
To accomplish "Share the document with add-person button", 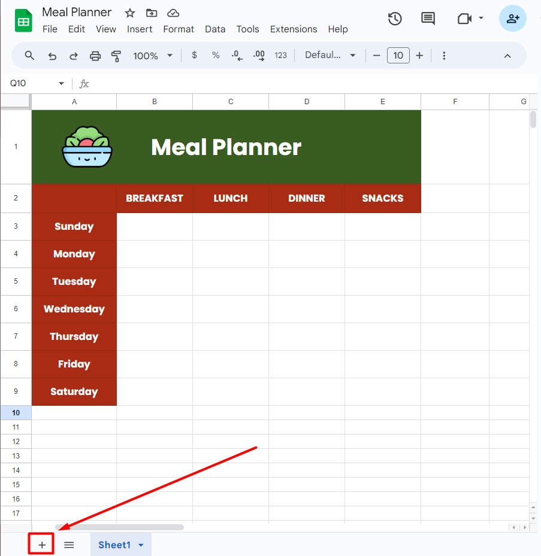I will [513, 19].
